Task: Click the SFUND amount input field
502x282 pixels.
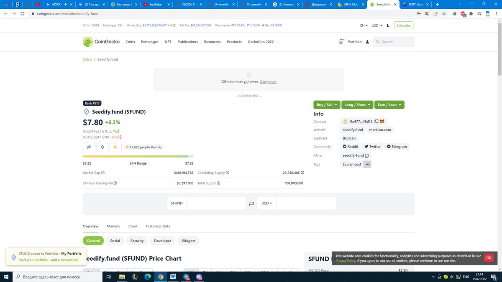Action: (216, 203)
